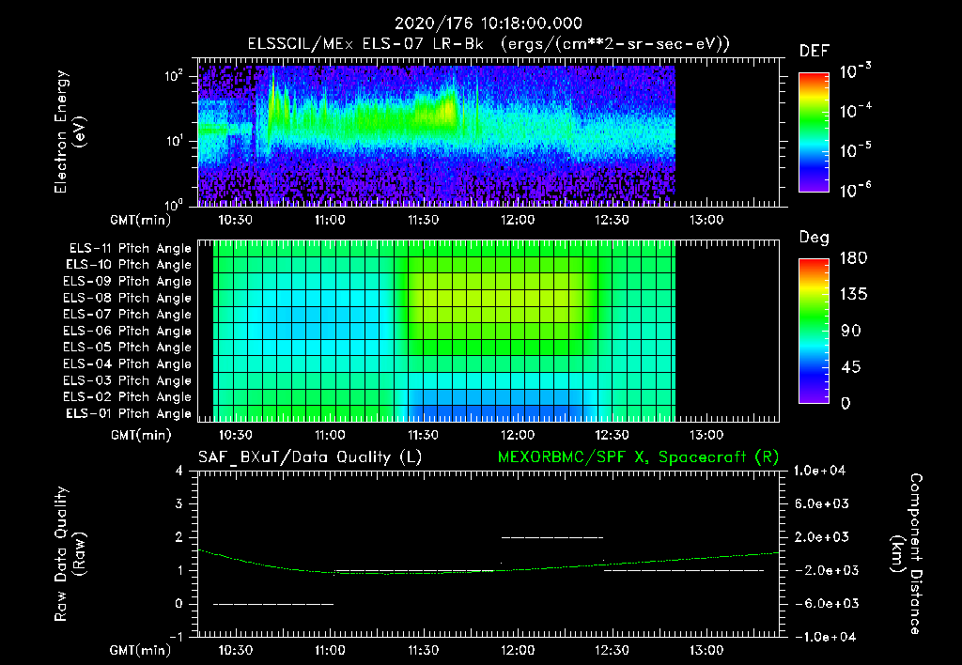Click the green MEXORBMC/SPF X, Spacecraft (R) label
Viewport: 962px width, 665px height.
point(638,457)
